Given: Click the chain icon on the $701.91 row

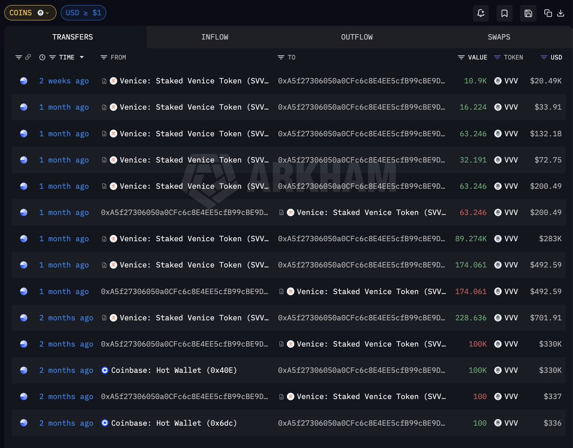Looking at the screenshot, I should click(23, 318).
